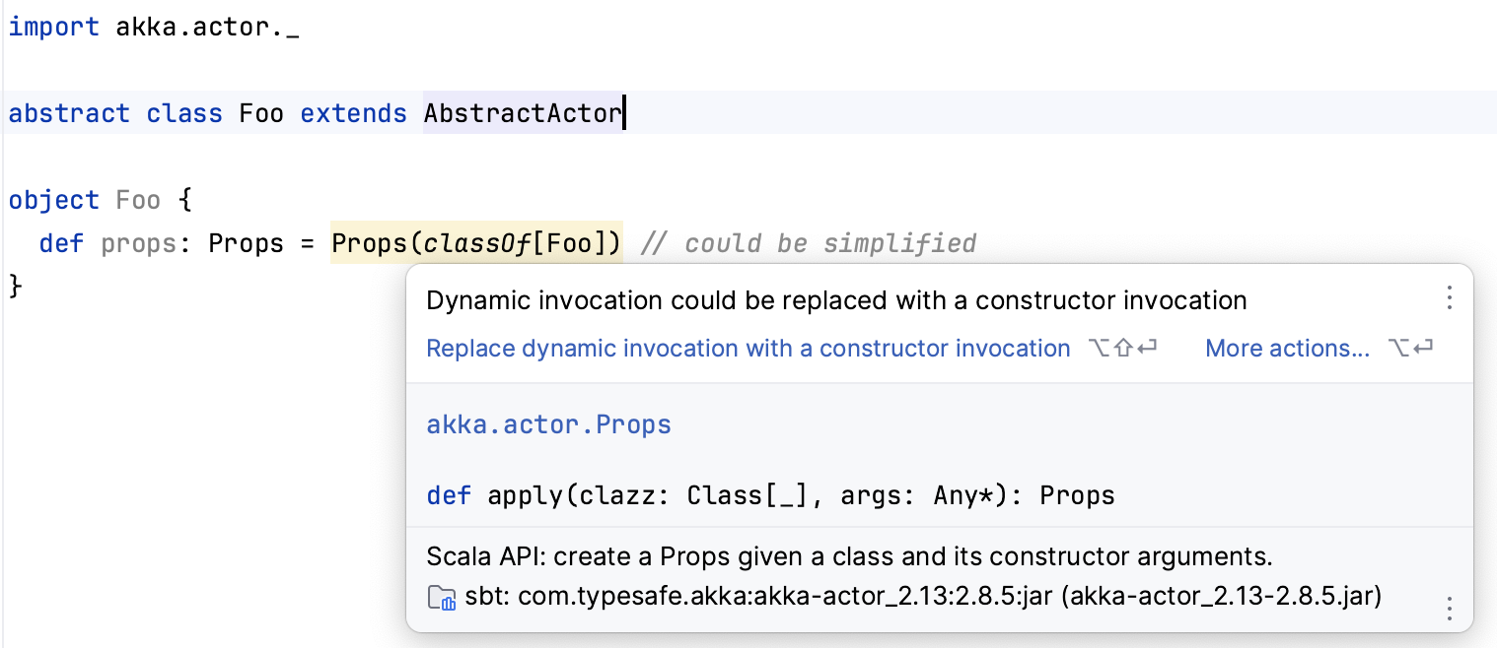The width and height of the screenshot is (1497, 648).
Task: Open the options menu beside the inspection message
Action: (1449, 298)
